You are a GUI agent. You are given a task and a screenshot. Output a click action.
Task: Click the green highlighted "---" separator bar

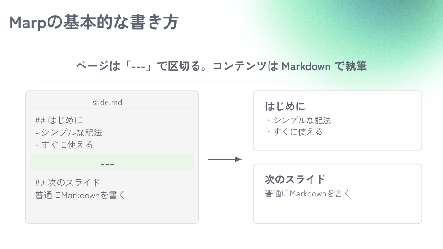(112, 163)
